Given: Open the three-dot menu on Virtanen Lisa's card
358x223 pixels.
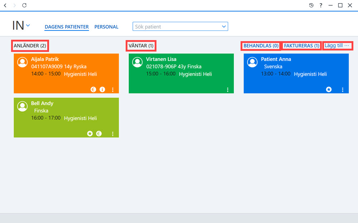Looking at the screenshot, I should [x=228, y=90].
